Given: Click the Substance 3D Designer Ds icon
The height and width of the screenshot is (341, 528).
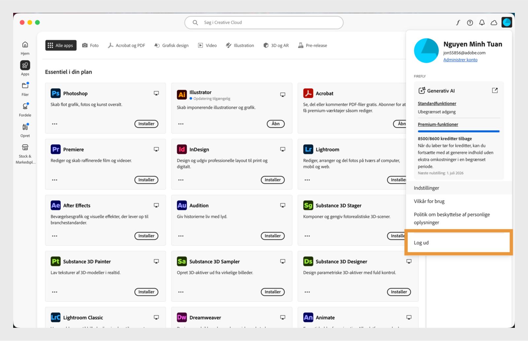Looking at the screenshot, I should (308, 262).
